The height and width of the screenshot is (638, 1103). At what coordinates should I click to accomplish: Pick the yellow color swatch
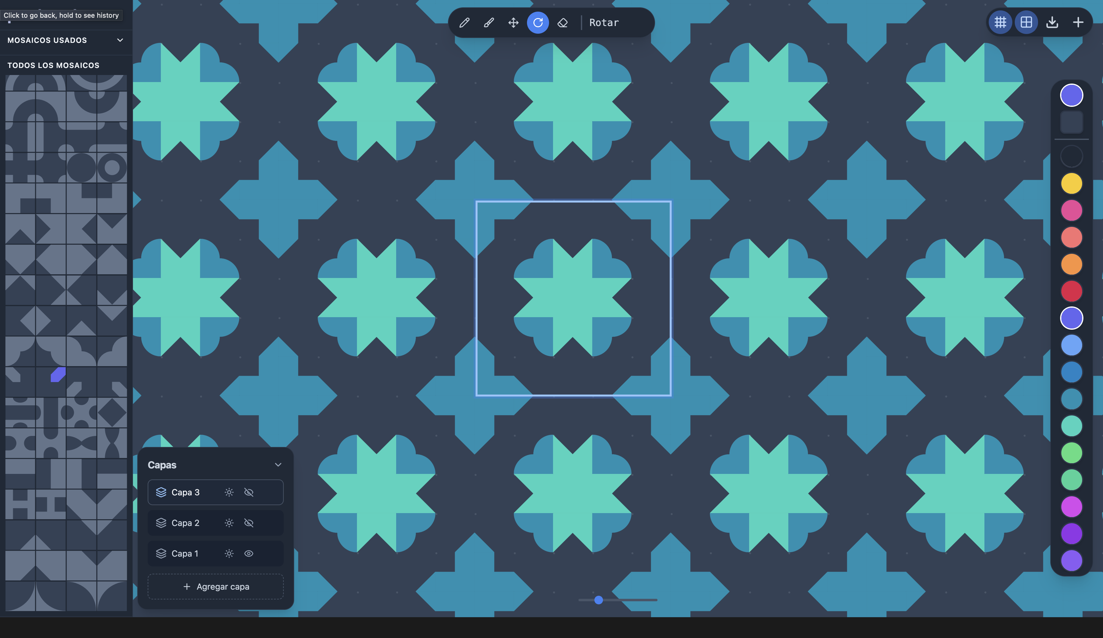coord(1071,183)
